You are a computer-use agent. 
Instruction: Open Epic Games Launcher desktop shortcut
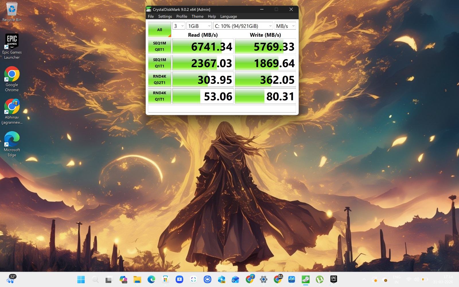12,46
